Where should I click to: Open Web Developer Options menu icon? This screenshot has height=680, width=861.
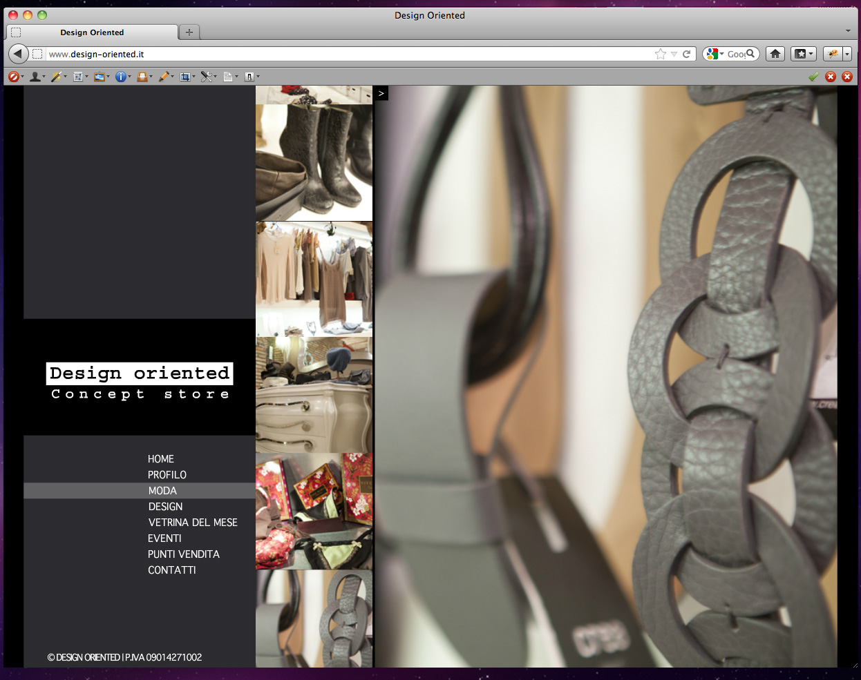249,77
